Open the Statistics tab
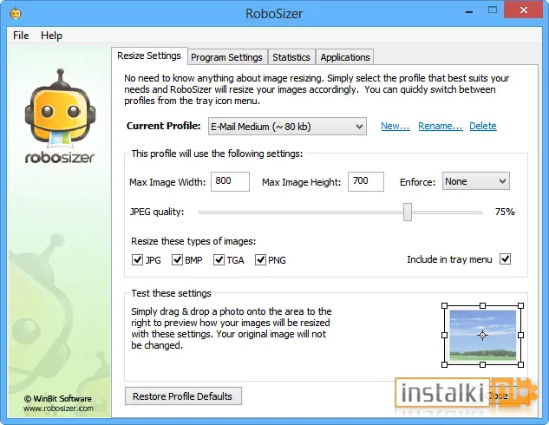Image resolution: width=549 pixels, height=425 pixels. click(291, 57)
